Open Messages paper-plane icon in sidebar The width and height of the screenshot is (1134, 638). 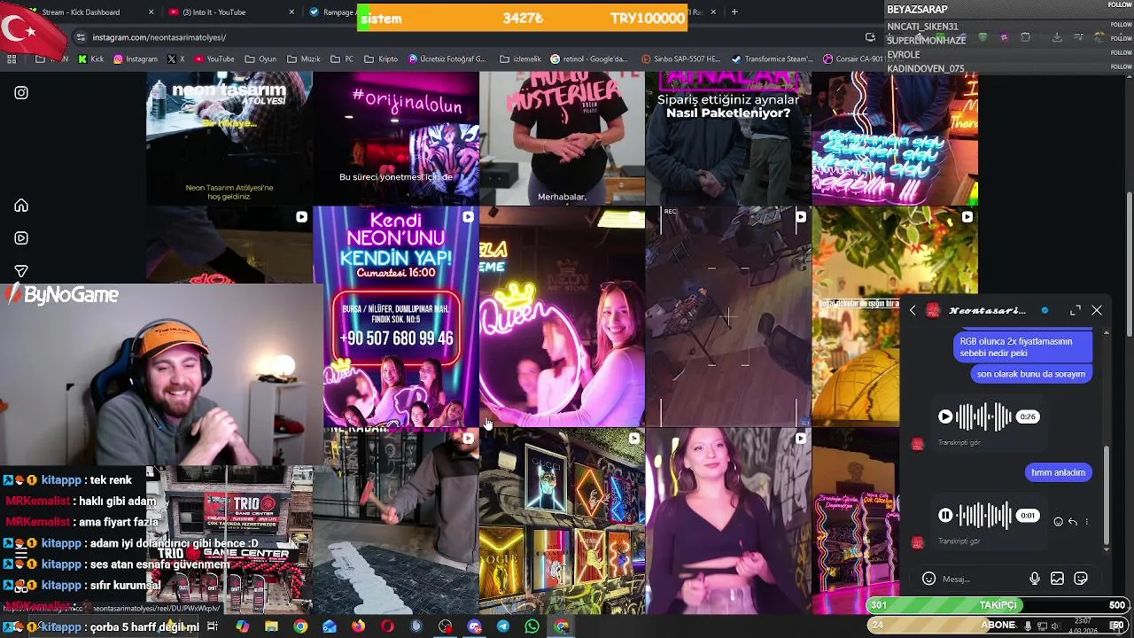click(21, 271)
